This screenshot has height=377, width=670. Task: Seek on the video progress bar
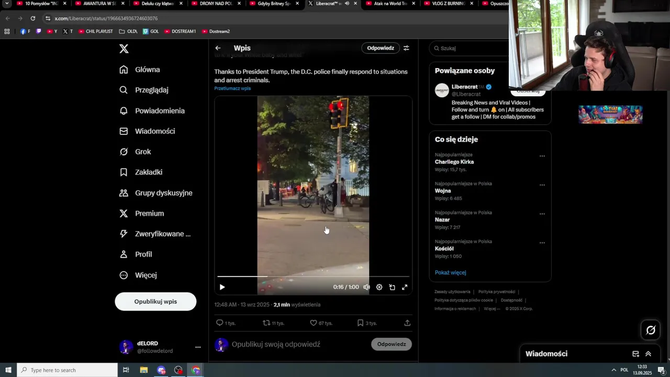point(313,276)
